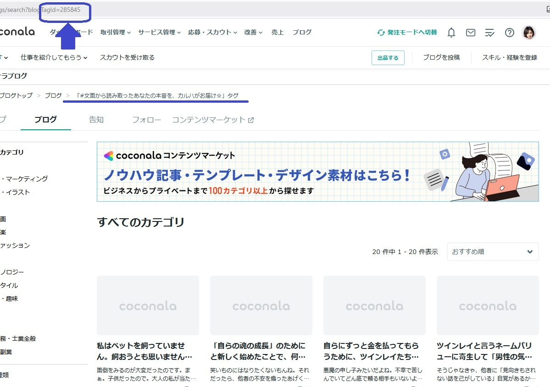The width and height of the screenshot is (550, 387).
Task: Go to ブログ breadcrumb link
Action: 53,95
